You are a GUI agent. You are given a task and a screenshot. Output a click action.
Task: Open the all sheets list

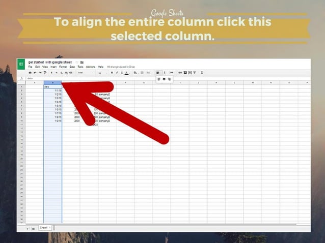33,229
